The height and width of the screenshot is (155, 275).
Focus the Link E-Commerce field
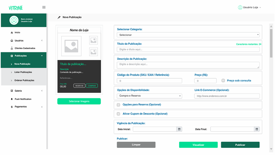pyautogui.click(x=227, y=96)
